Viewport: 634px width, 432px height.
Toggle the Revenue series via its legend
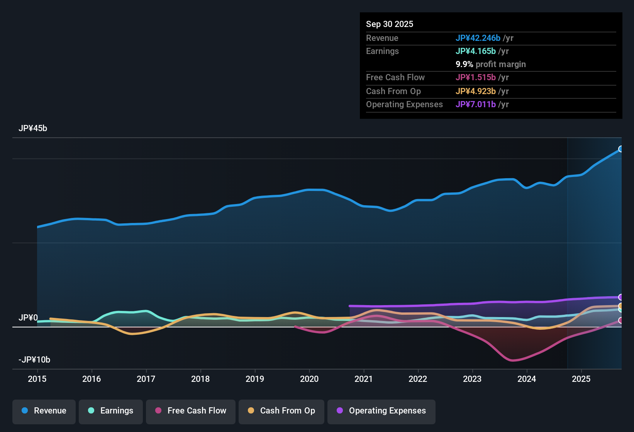click(44, 411)
